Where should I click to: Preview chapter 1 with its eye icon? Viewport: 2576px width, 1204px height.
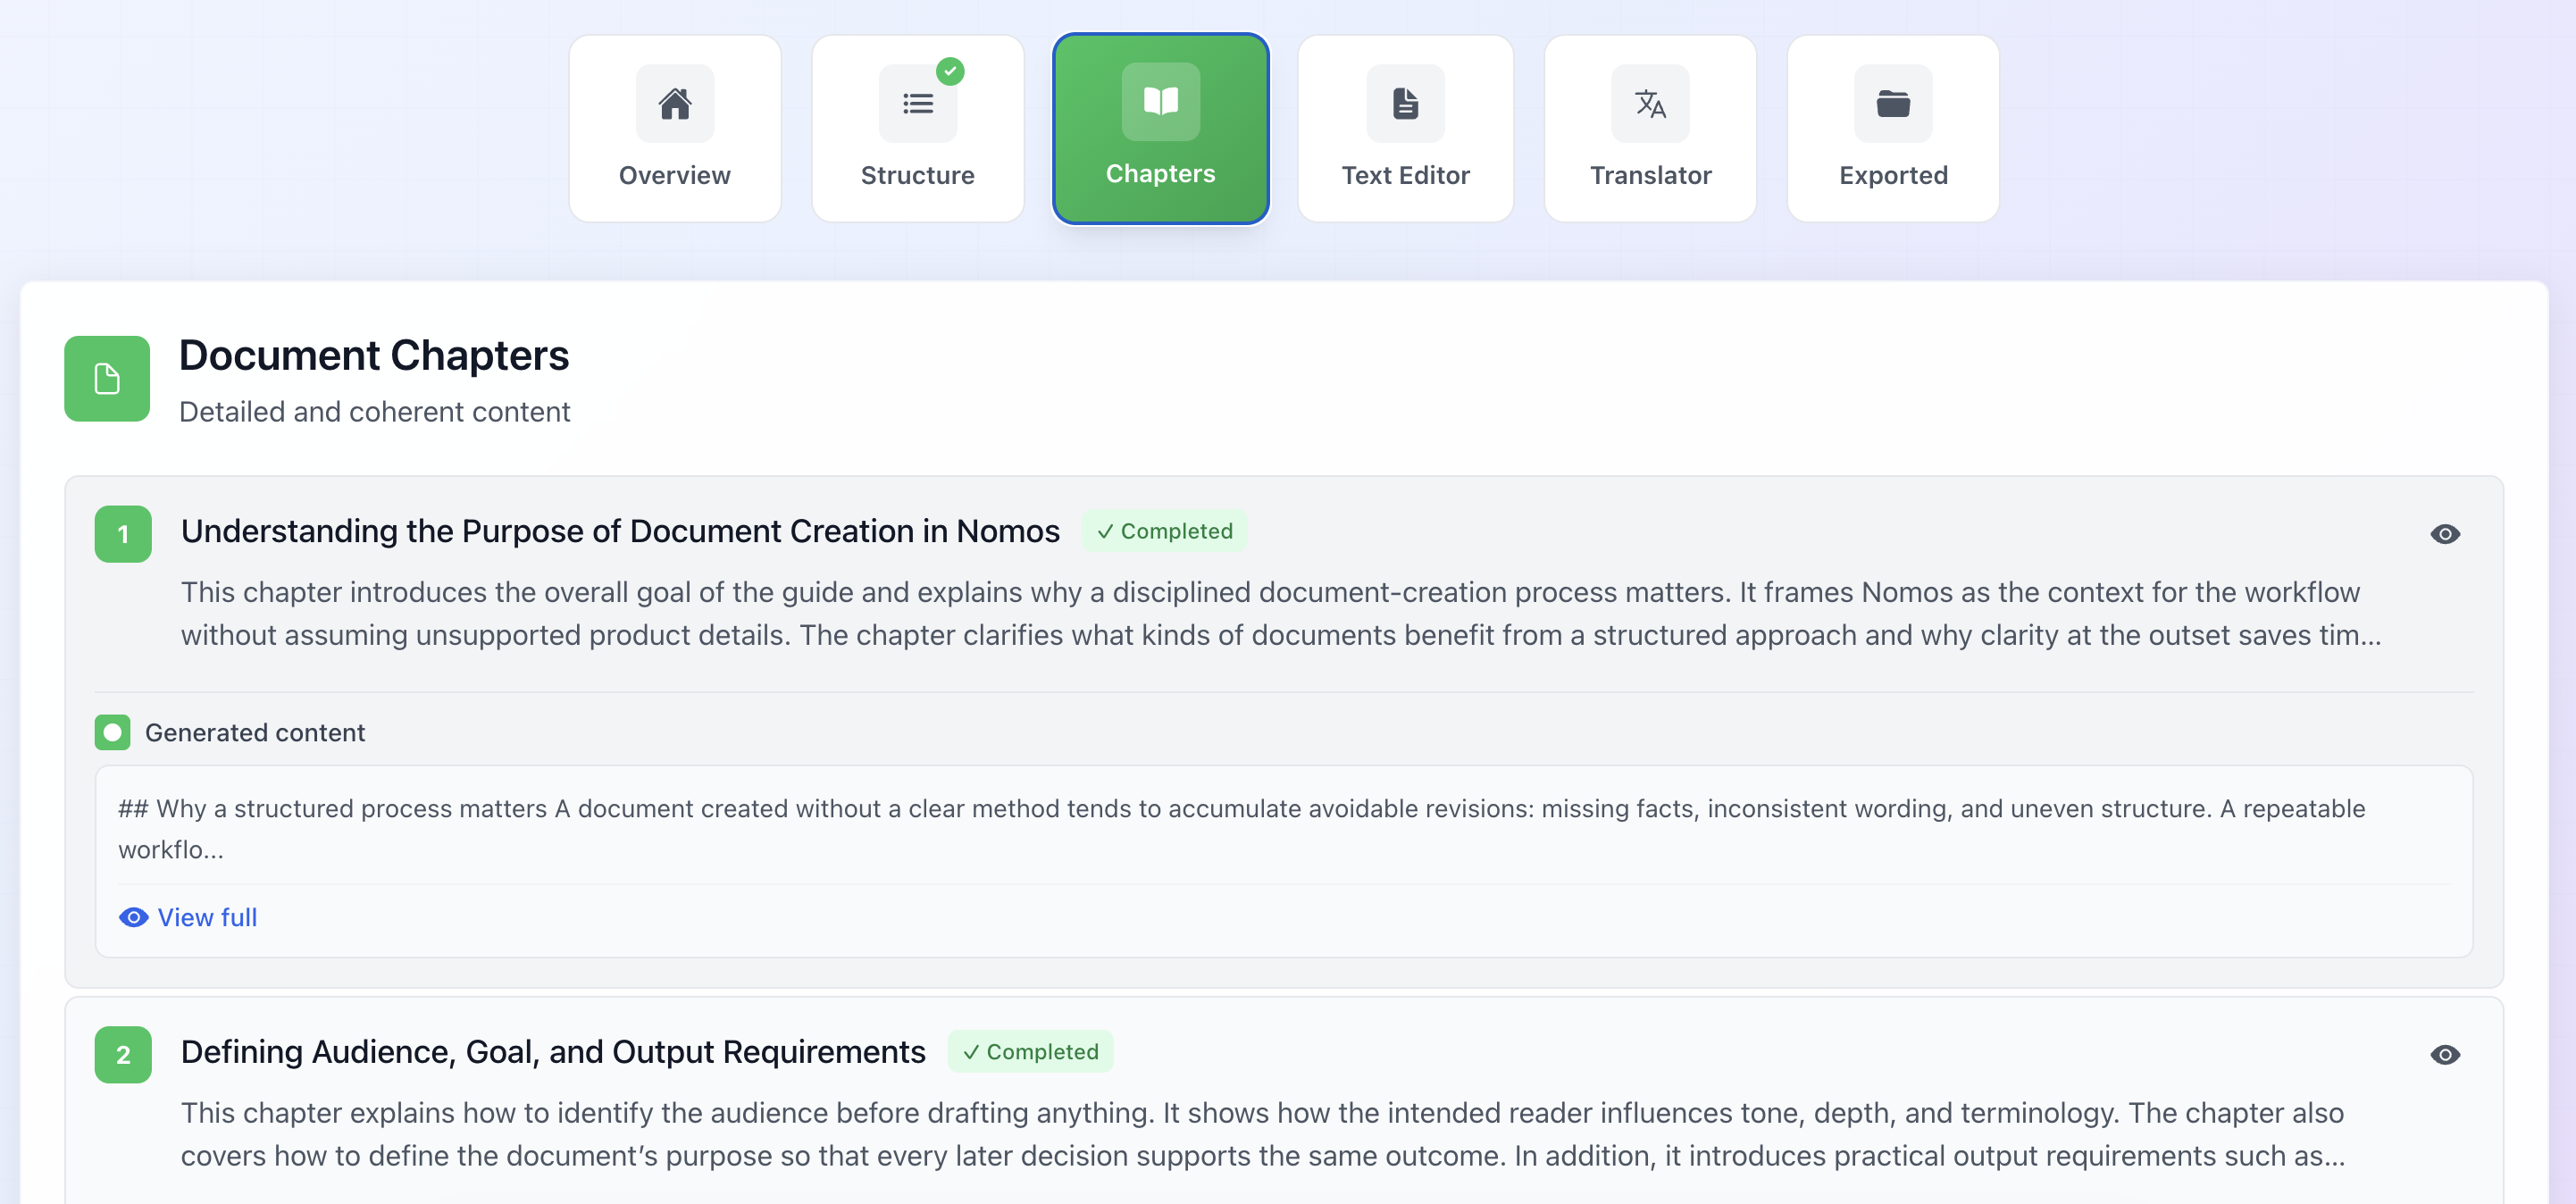2445,534
